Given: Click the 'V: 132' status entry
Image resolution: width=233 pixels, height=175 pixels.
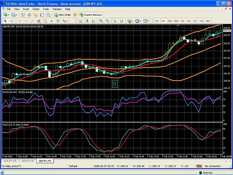Looking at the screenshot, I should pos(185,166).
